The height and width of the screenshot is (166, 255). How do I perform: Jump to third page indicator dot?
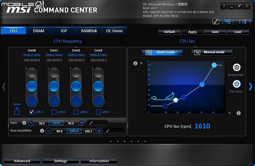point(124,141)
